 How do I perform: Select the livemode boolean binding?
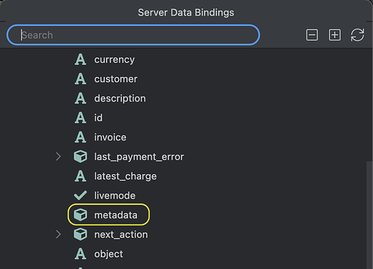tap(115, 196)
